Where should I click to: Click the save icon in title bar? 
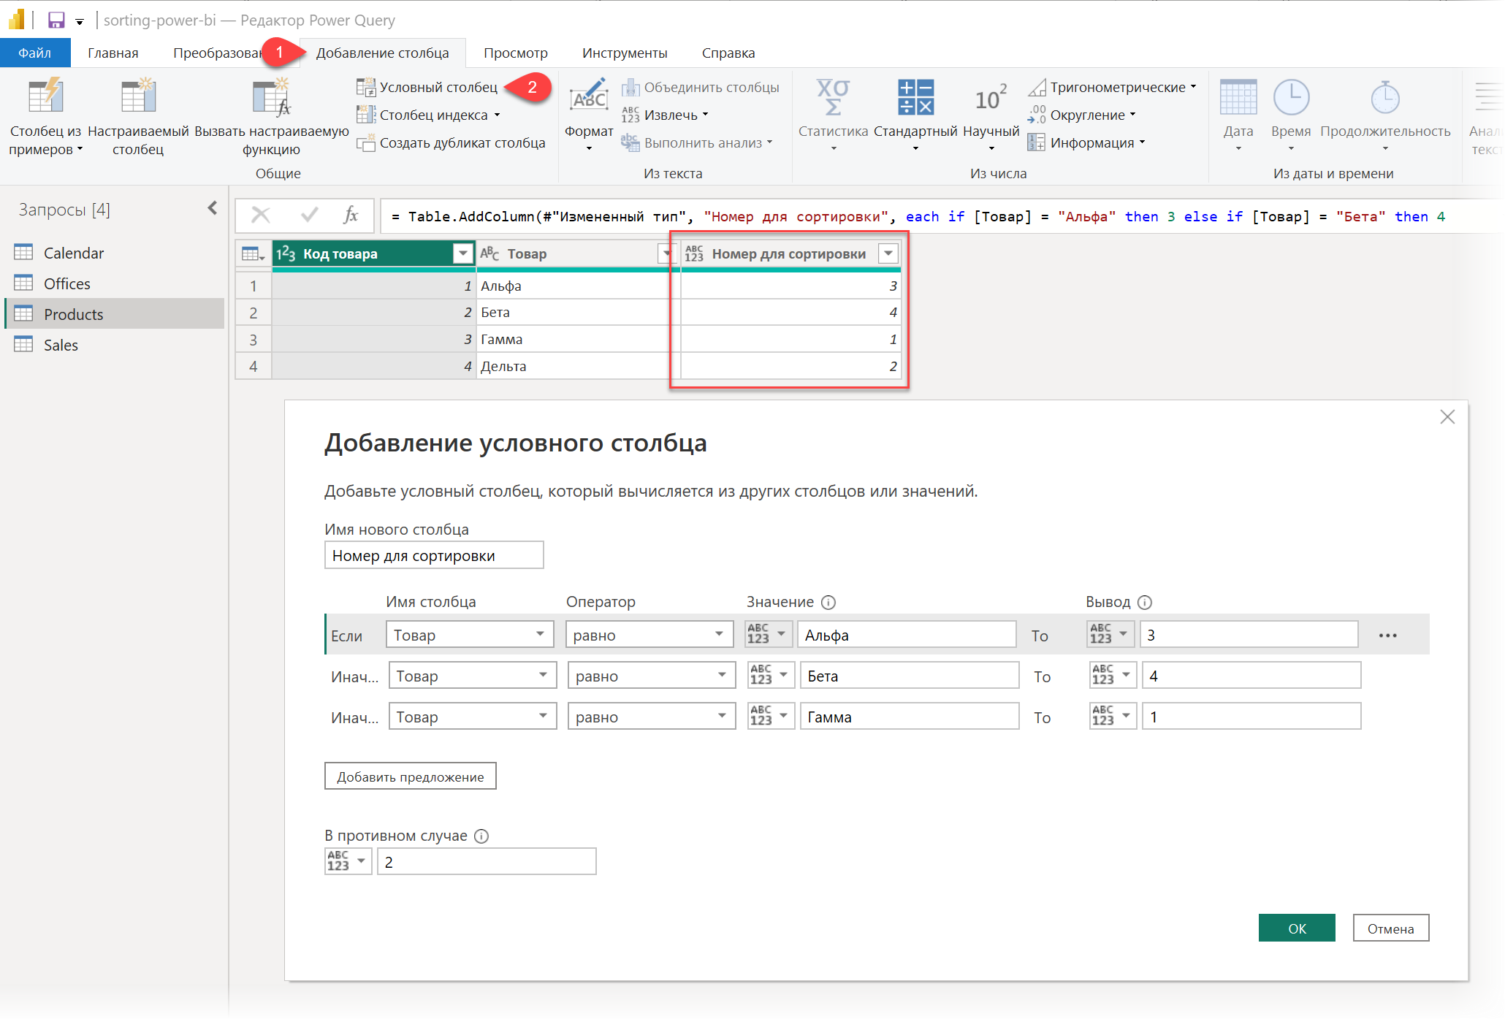56,20
